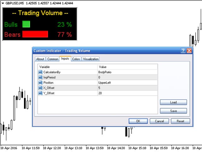Image resolution: width=202 pixels, height=152 pixels.
Task: Click the 18 Apr 13:50 time axis label
Action: click(95, 148)
